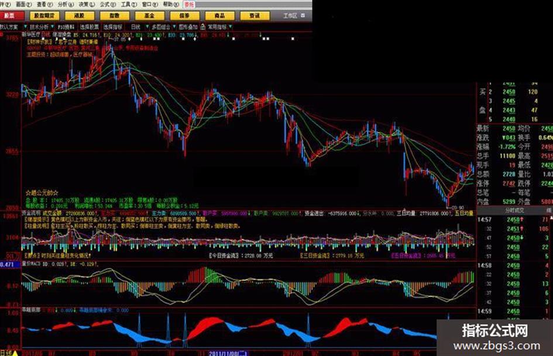Click buy level 3 price 2445
Screen dimensions: 553x356
[x=509, y=101]
